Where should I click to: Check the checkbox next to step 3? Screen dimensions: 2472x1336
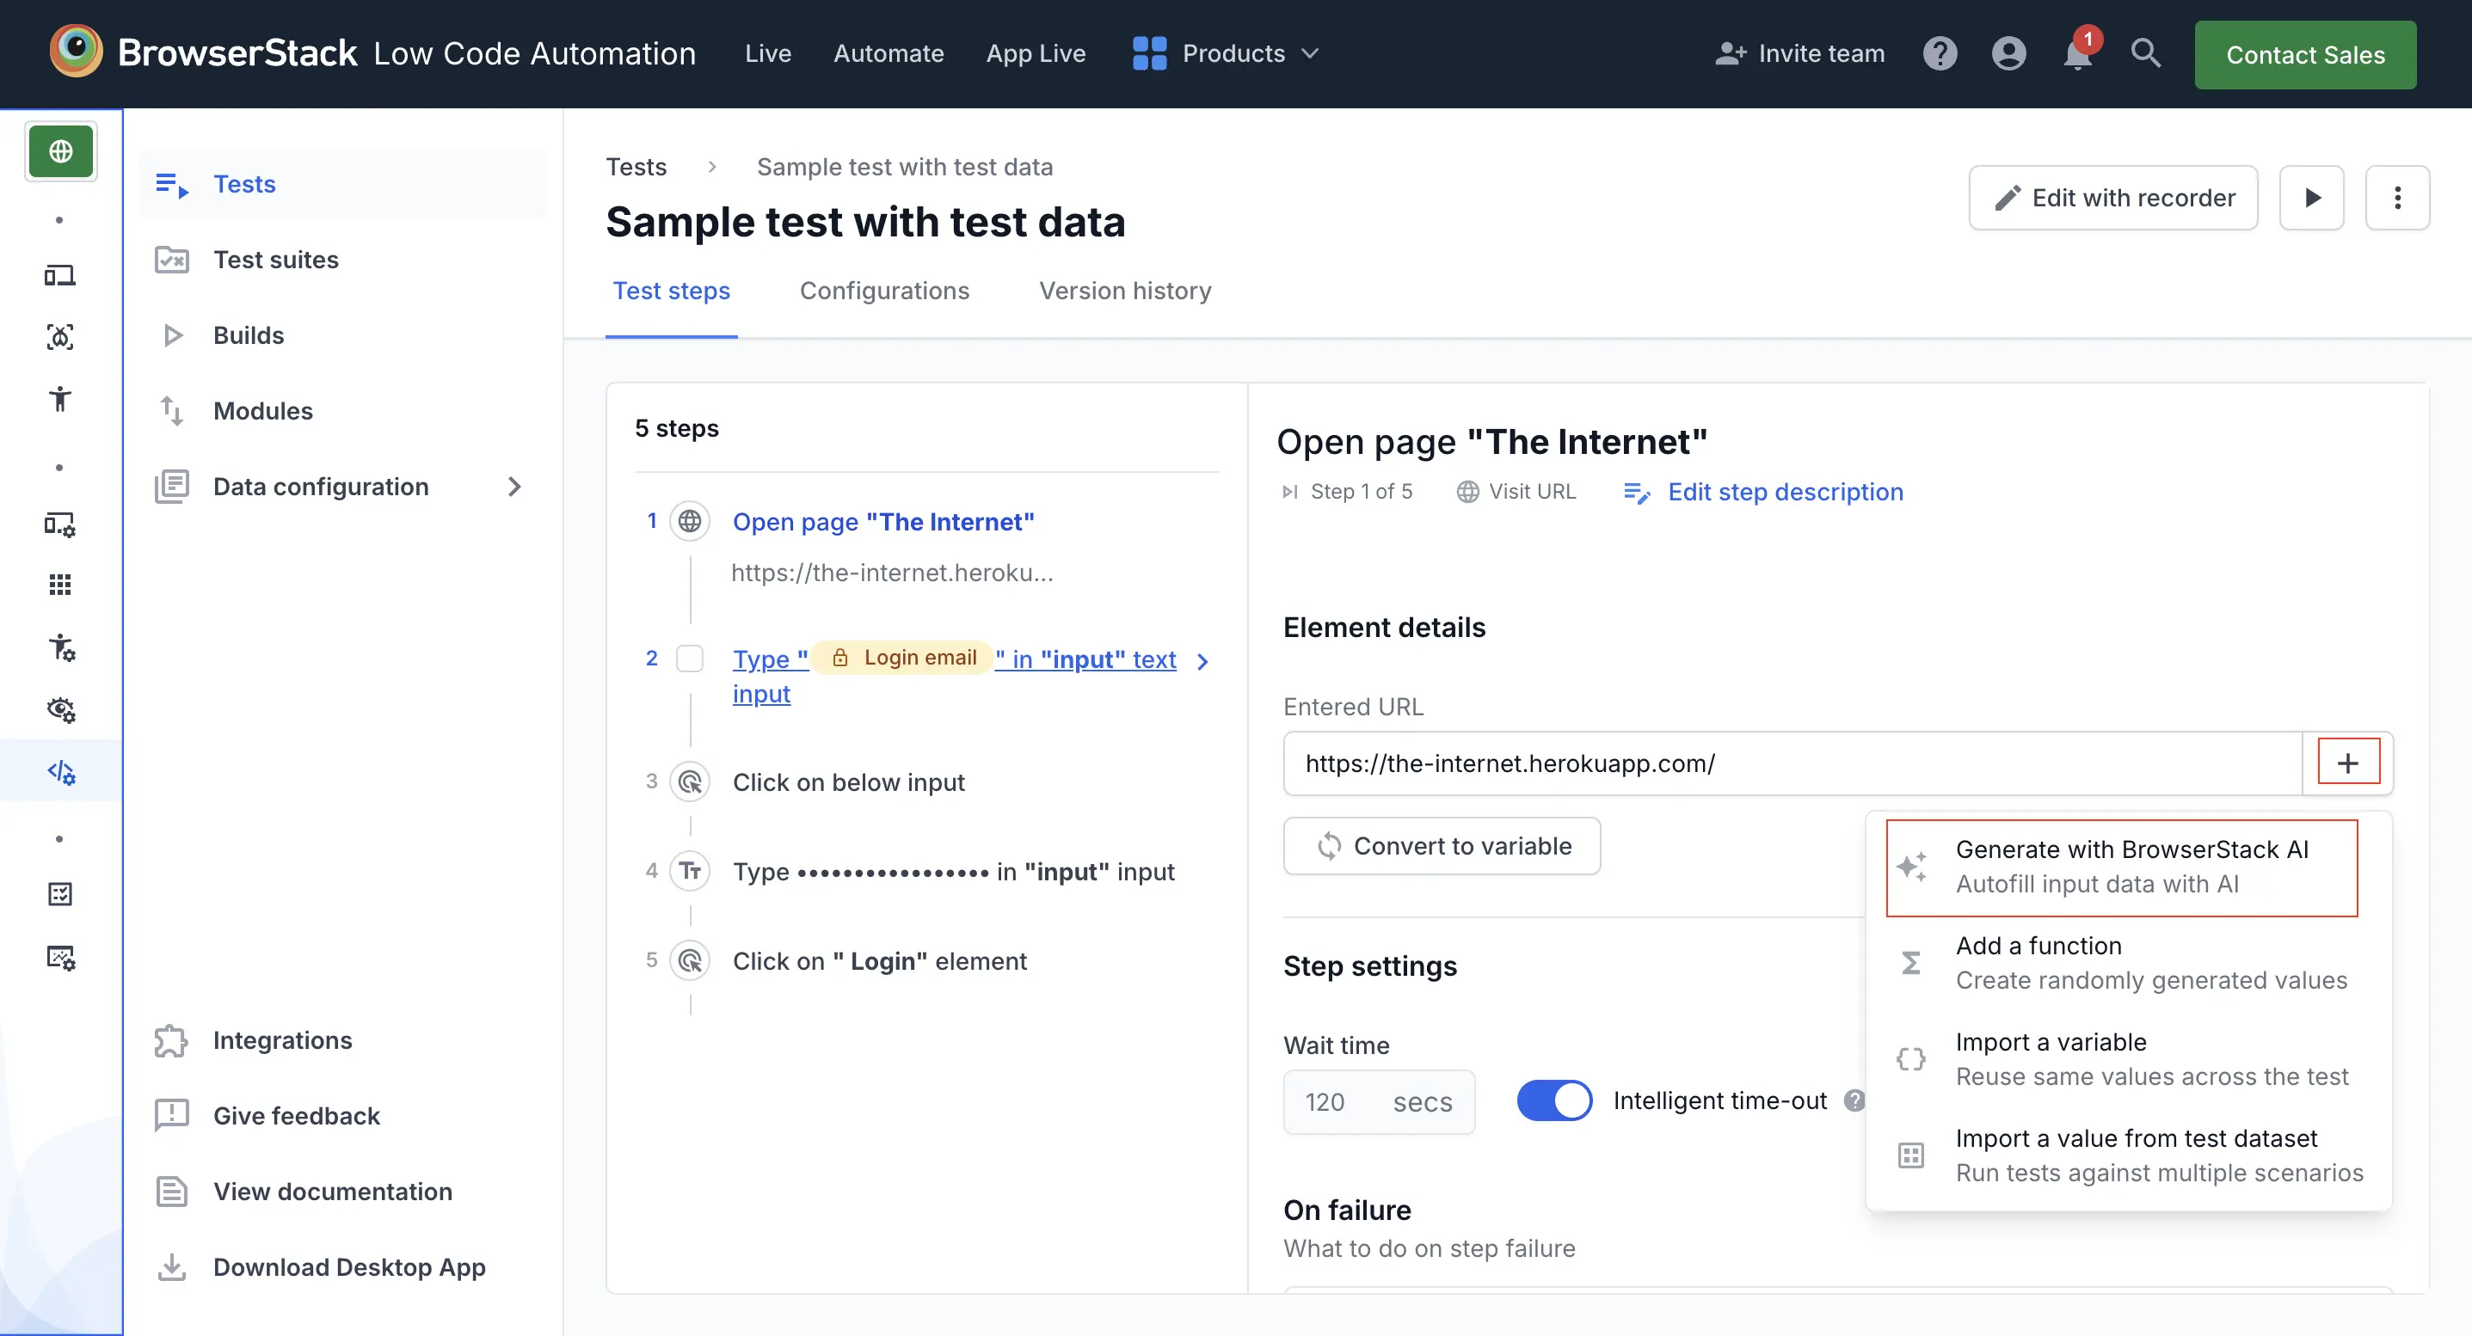[690, 781]
